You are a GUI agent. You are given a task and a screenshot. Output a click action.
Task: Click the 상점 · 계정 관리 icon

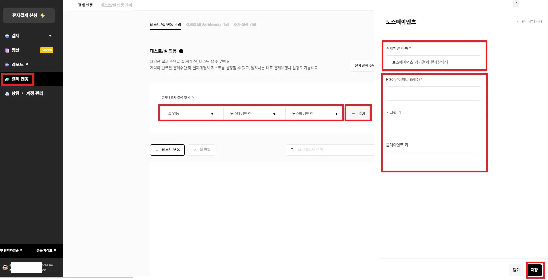click(7, 94)
